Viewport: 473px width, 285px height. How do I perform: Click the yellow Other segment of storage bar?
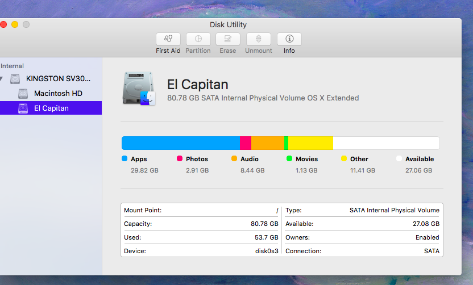(311, 143)
